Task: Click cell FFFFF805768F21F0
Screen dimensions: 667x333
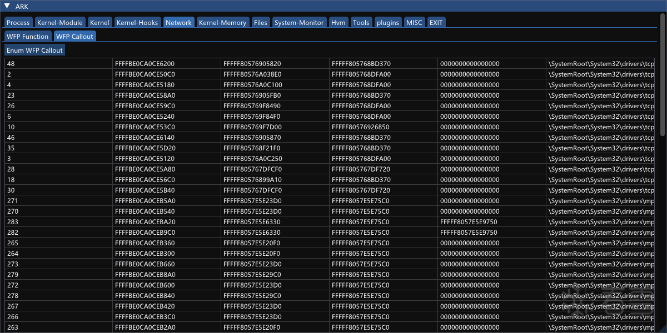Action: tap(275, 148)
